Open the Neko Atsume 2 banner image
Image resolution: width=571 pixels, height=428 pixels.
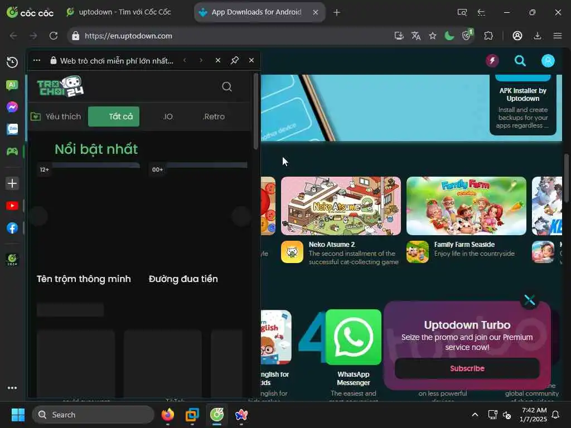click(341, 206)
